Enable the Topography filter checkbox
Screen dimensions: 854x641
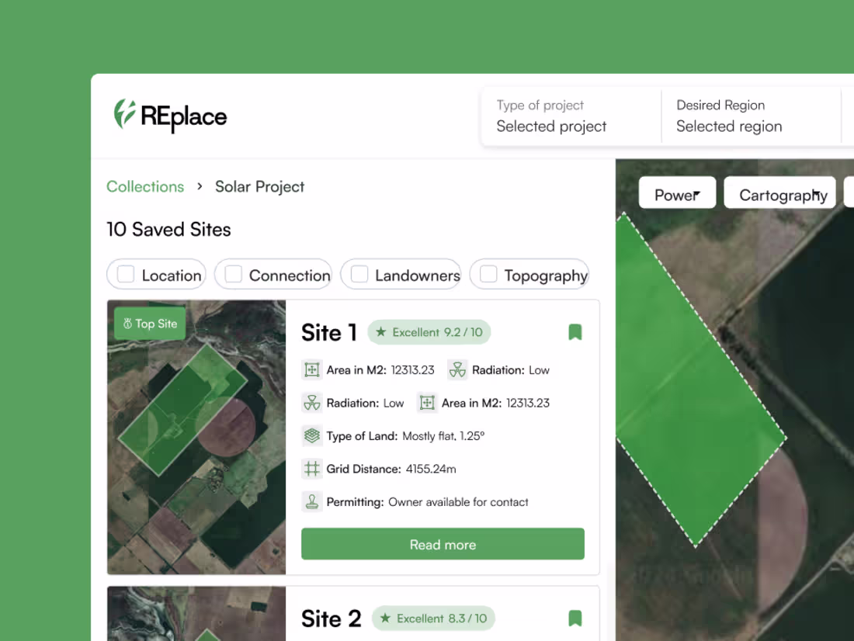pyautogui.click(x=488, y=274)
